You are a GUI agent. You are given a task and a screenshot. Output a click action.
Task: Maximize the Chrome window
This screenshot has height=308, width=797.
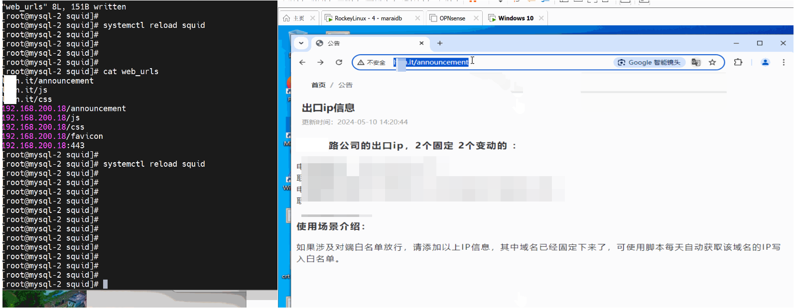[x=760, y=43]
